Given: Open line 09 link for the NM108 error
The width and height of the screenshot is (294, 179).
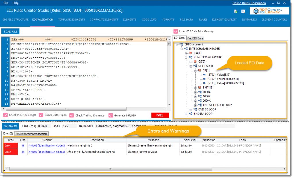Looking at the screenshot, I should [23, 146].
